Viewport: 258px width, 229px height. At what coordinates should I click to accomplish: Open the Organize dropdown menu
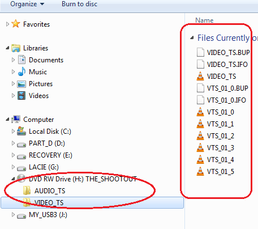tap(27, 4)
